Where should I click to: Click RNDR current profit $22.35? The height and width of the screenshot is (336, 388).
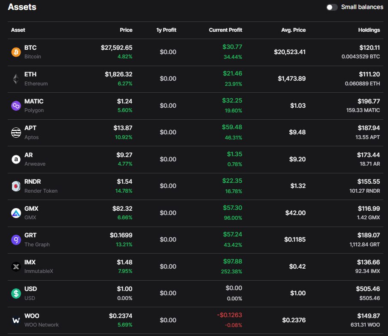point(232,181)
